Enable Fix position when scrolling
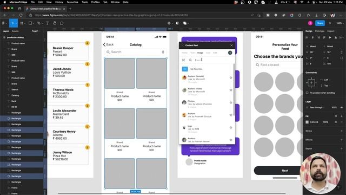This screenshot has width=346, height=195. [x=307, y=93]
